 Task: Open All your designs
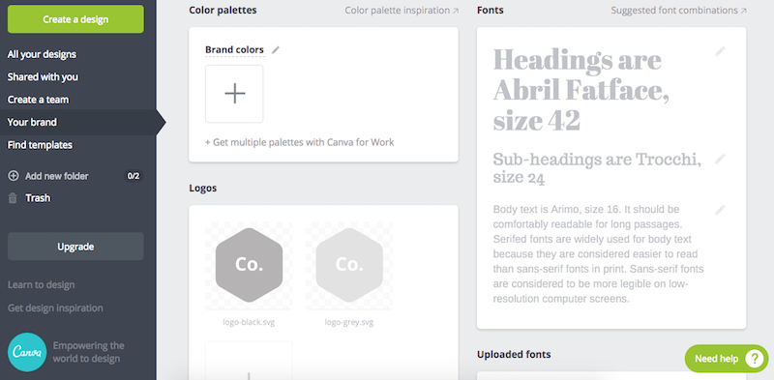click(x=42, y=54)
